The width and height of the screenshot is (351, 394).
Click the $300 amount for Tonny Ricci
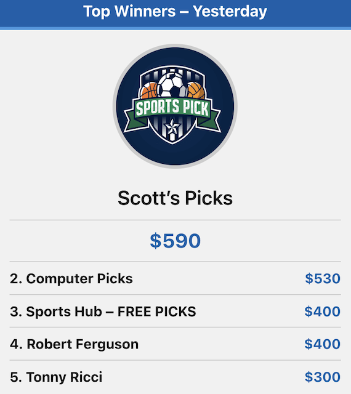[323, 377]
